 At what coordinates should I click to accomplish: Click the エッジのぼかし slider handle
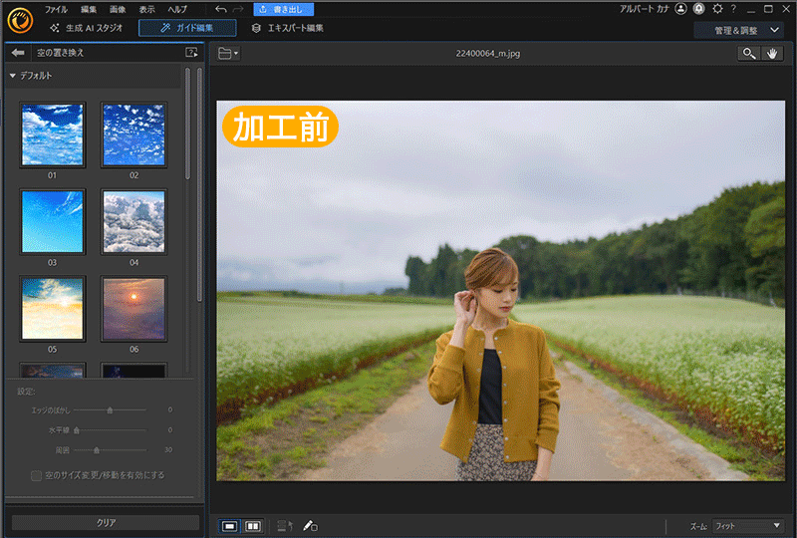click(x=110, y=409)
